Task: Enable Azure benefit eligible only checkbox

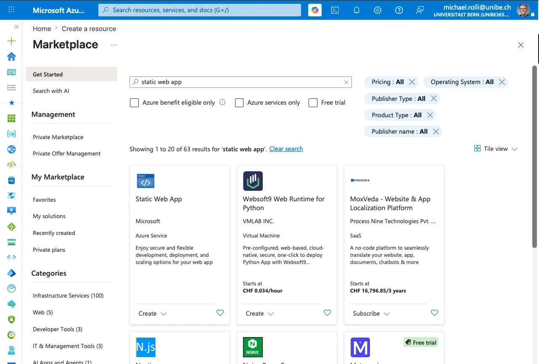Action: pos(135,103)
